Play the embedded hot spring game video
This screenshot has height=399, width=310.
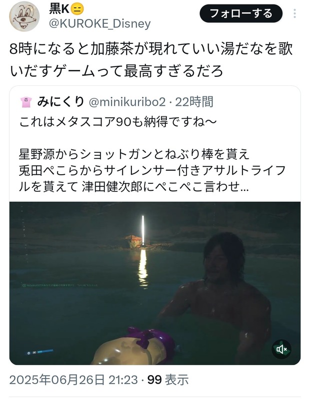tap(155, 283)
